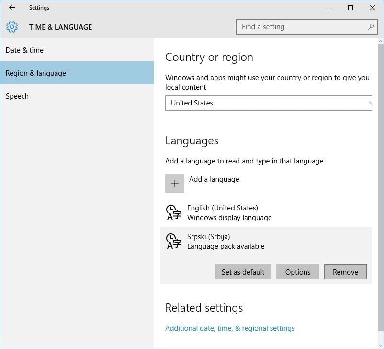Open Additional date, time, & regional settings
Image resolution: width=384 pixels, height=349 pixels.
coord(230,328)
